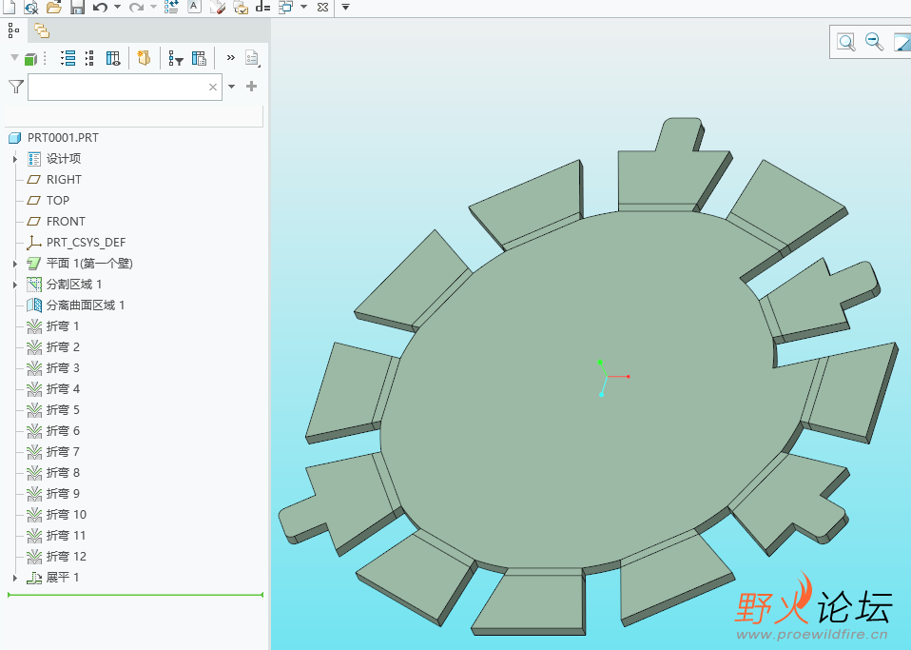The height and width of the screenshot is (650, 911).
Task: Open the Undo history dropdown arrow
Action: [x=117, y=7]
